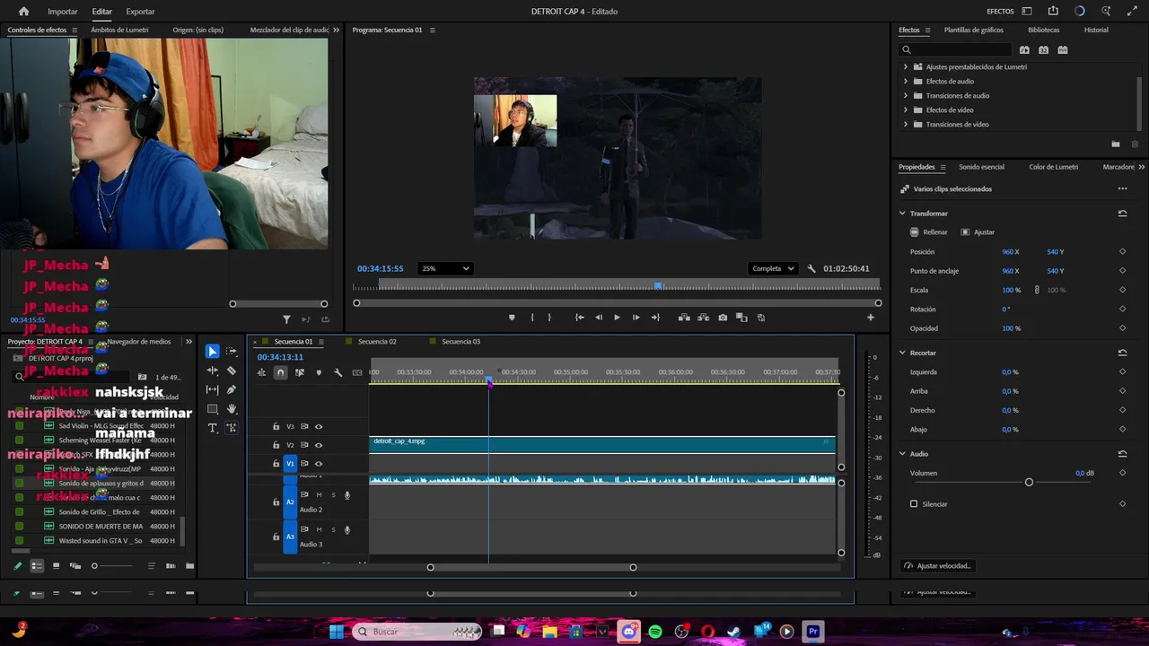
Task: Click the Ajustar button in Transformar
Action: [x=978, y=232]
